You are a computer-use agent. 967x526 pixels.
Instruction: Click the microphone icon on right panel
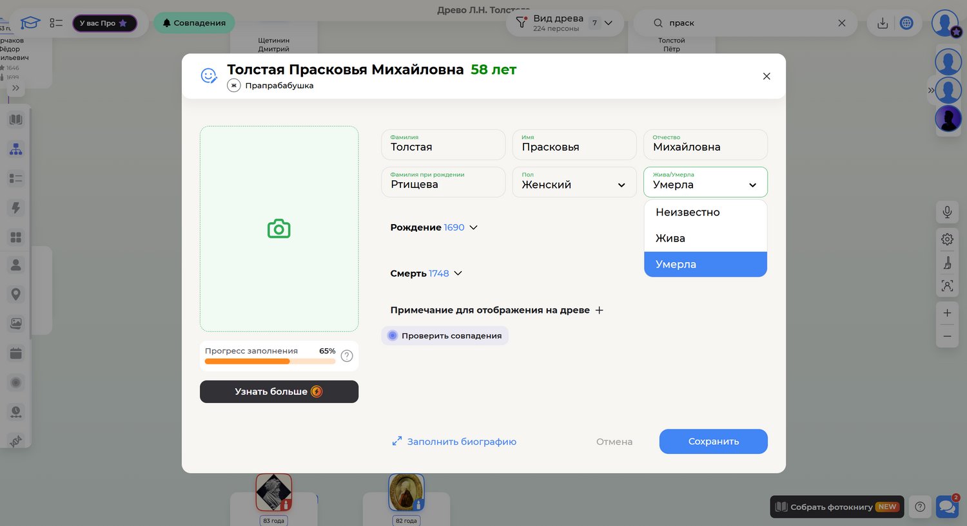pos(947,212)
